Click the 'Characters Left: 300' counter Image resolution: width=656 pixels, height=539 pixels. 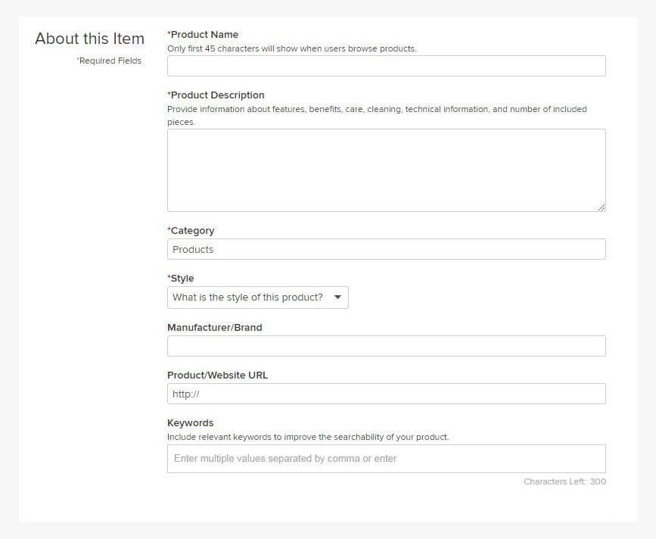[x=566, y=481]
